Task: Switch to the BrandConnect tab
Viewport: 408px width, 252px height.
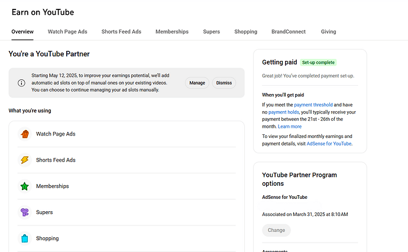Action: 289,32
